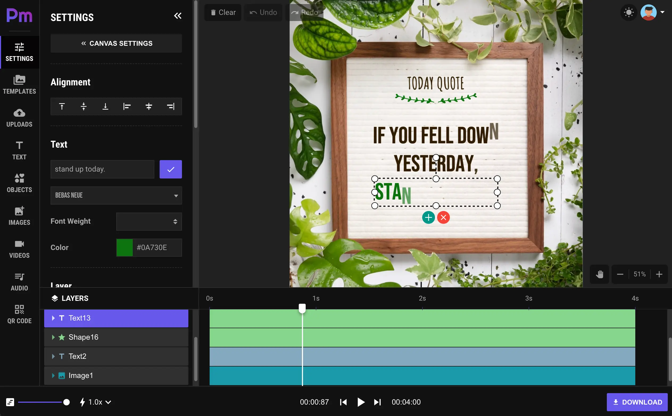
Task: Click the Download button
Action: (x=637, y=402)
